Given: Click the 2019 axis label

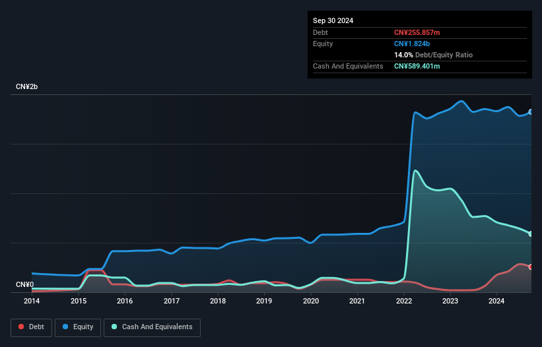Looking at the screenshot, I should 264,301.
